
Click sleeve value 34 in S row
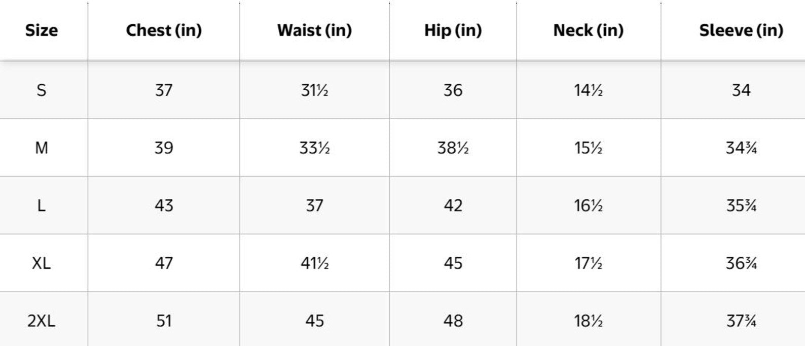coord(741,90)
